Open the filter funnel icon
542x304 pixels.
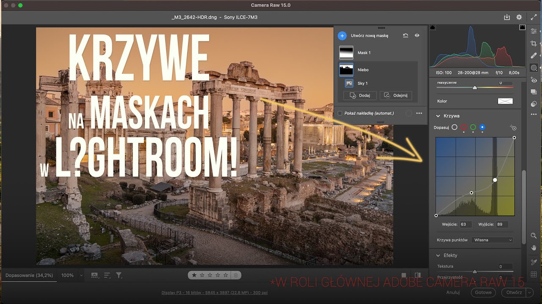tap(119, 275)
